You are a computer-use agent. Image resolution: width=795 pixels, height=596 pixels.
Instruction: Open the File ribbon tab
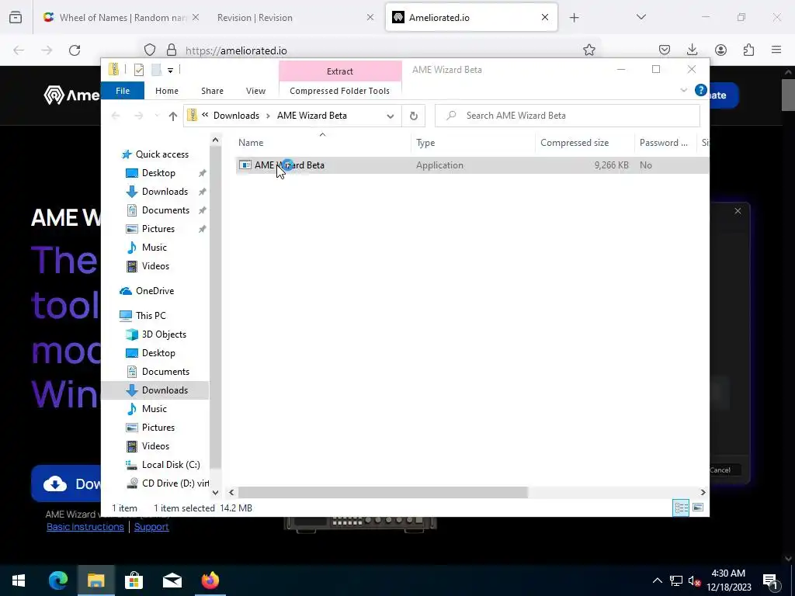[x=123, y=91]
